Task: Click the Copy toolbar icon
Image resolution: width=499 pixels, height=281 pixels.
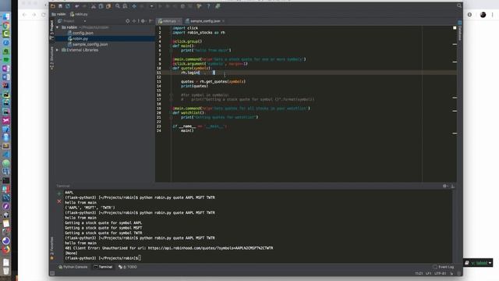Action: coord(101,6)
